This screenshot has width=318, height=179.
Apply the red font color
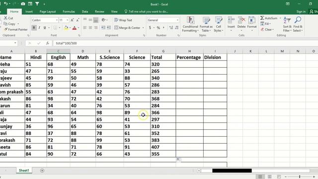[75, 28]
